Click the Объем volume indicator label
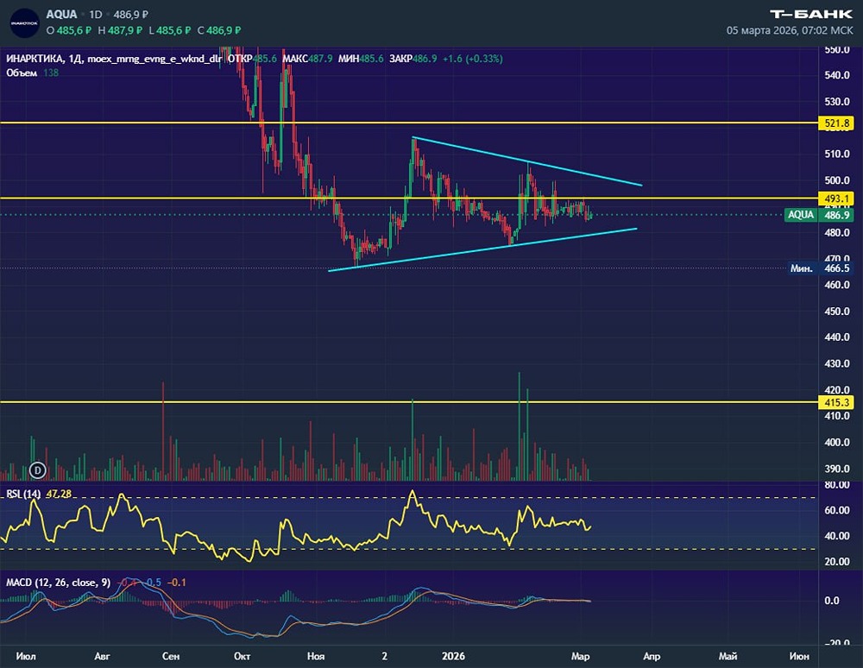The height and width of the screenshot is (668, 863). (22, 72)
